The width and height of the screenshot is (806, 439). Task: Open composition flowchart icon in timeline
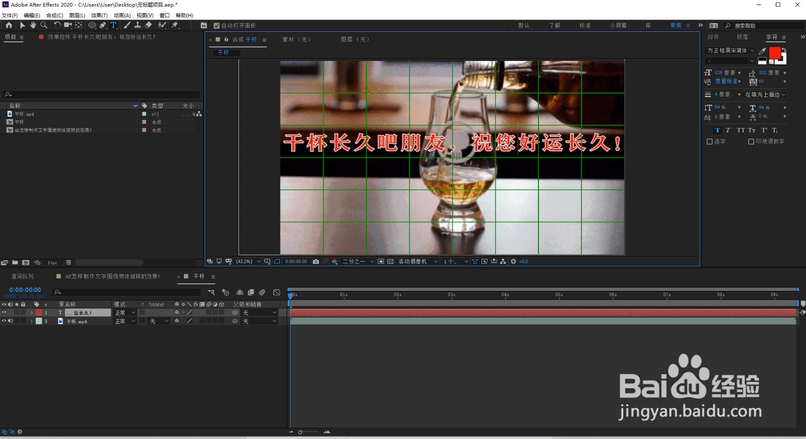(211, 292)
